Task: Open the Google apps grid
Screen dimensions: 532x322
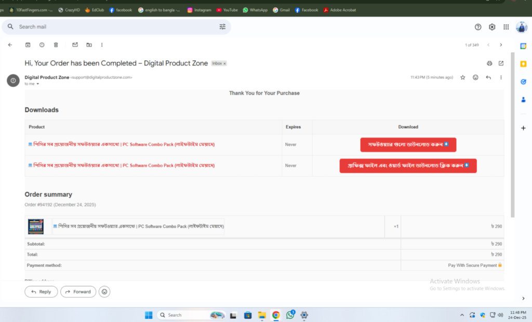Action: (506, 27)
